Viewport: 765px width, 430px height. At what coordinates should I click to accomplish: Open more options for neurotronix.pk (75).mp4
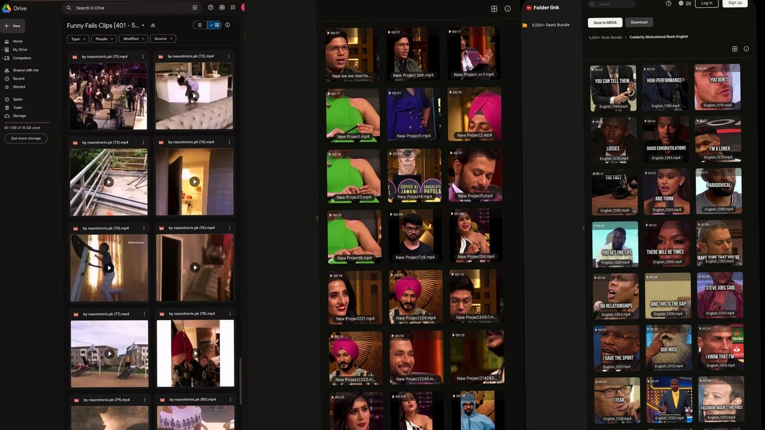144,228
